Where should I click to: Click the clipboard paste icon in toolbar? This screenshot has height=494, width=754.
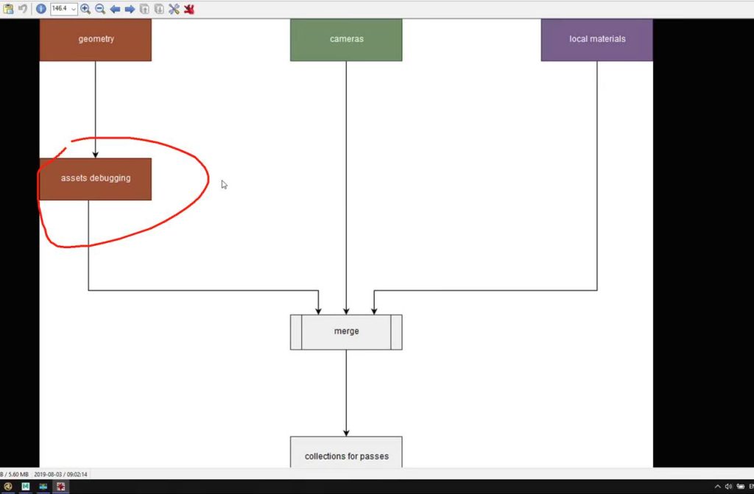click(8, 9)
